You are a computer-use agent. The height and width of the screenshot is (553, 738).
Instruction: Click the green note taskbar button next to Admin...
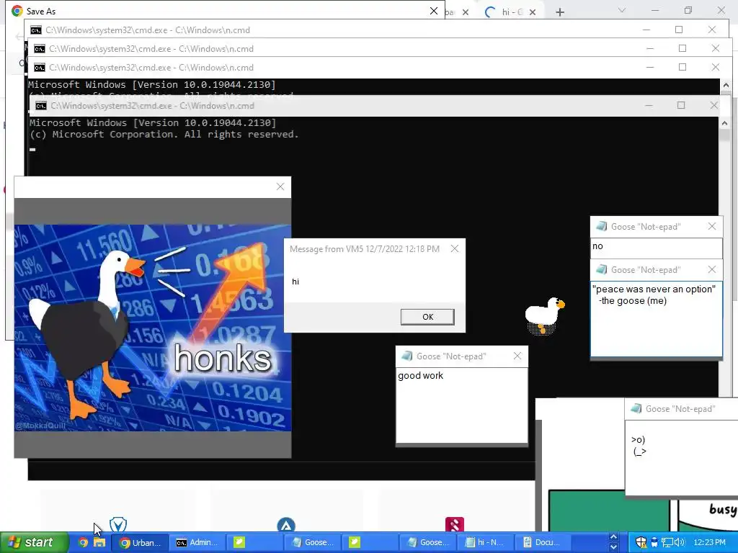[254, 542]
